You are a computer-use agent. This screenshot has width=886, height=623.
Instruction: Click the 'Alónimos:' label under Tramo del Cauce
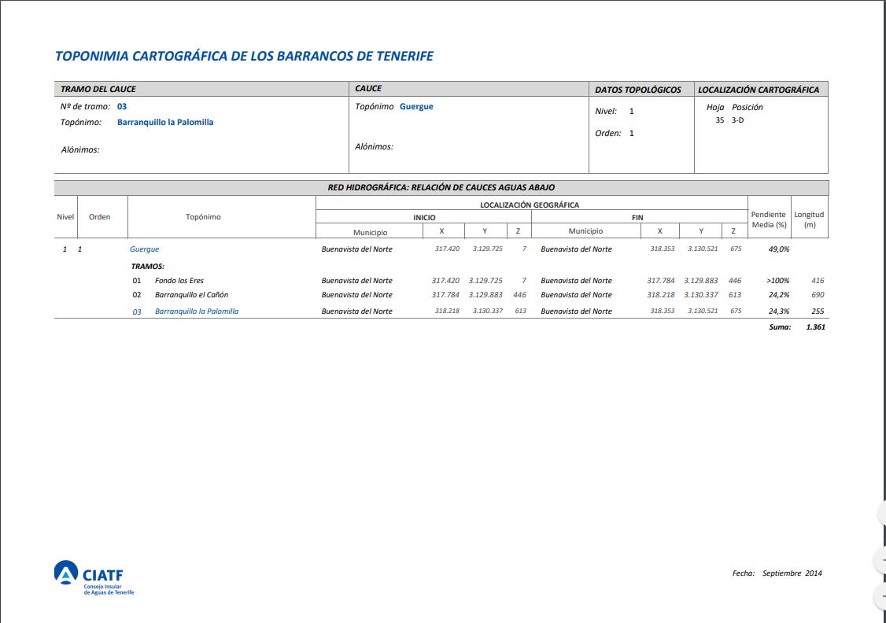pos(80,149)
